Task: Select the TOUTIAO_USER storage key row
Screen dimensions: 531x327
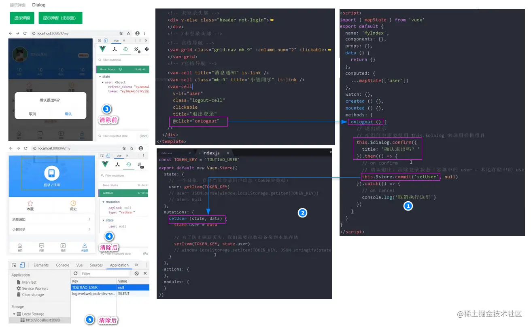Action: 110,287
